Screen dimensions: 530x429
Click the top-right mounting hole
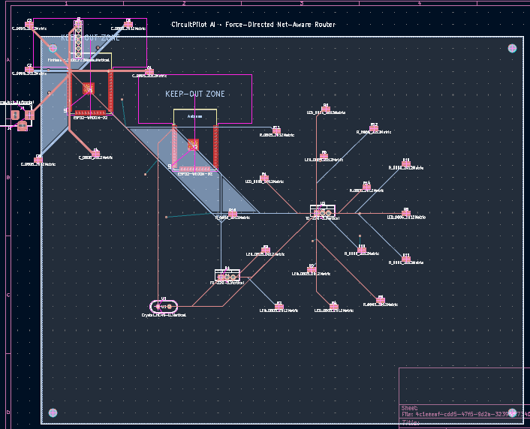pyautogui.click(x=512, y=48)
